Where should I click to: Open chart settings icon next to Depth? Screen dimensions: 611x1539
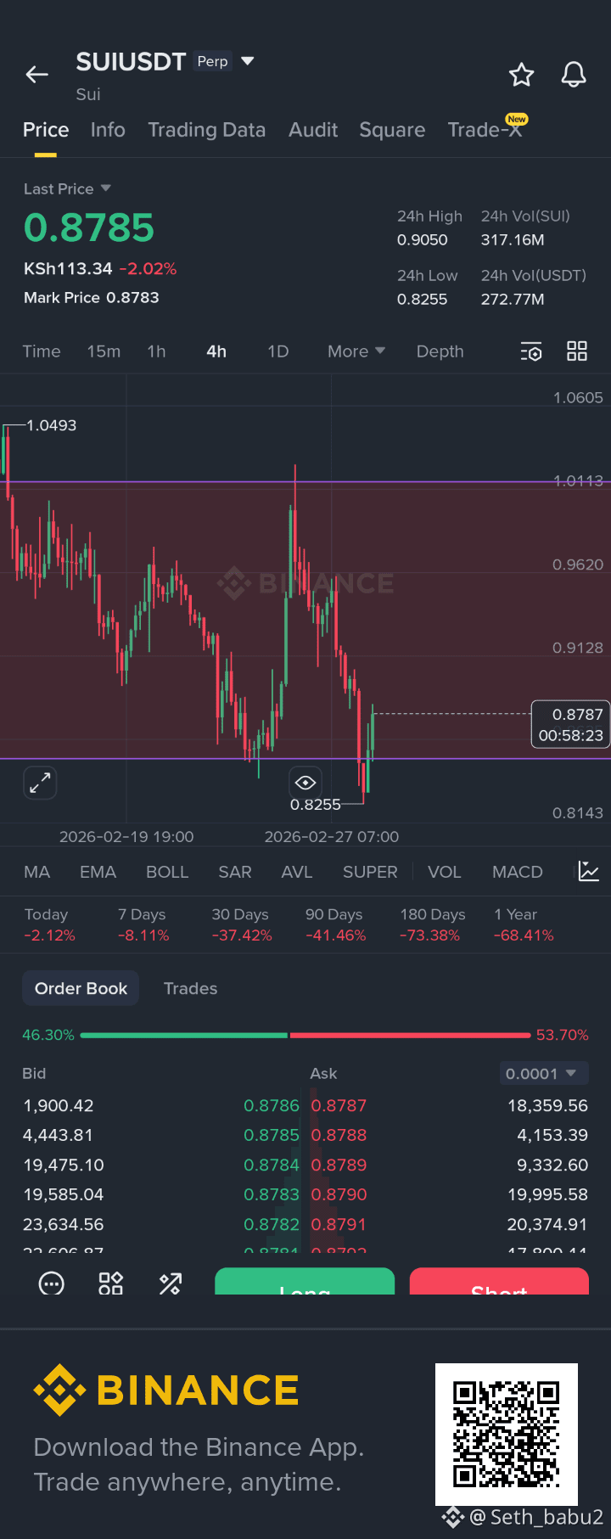tap(531, 351)
